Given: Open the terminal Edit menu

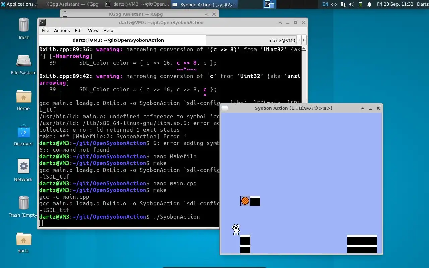Looking at the screenshot, I should 79,30.
